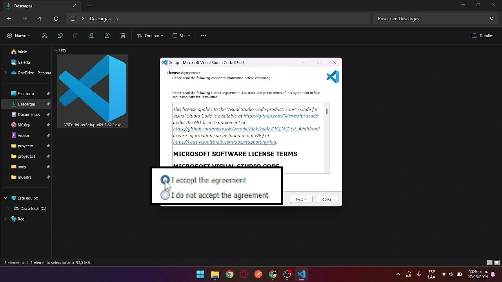Open the Ver view dropdown

181,36
